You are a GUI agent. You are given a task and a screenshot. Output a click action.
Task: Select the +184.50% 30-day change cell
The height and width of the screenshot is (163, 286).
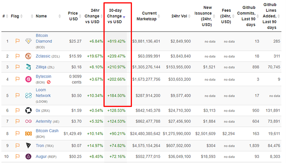116,96
